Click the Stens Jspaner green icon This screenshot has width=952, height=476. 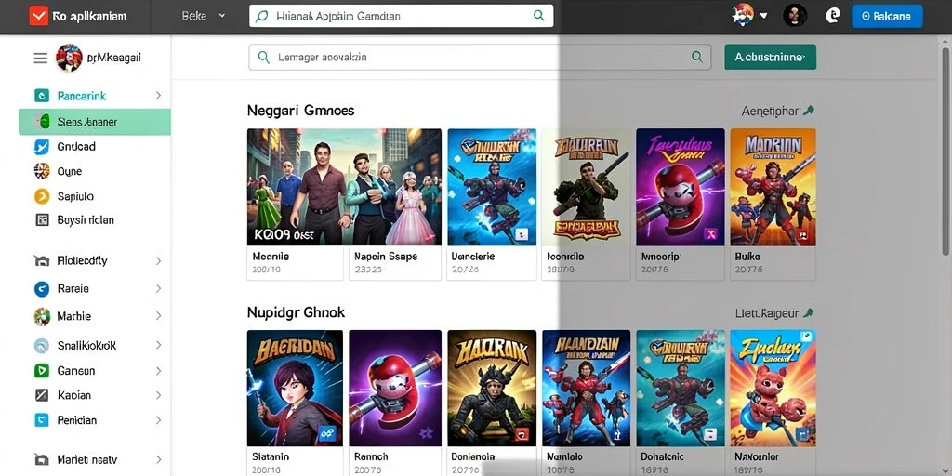[43, 122]
